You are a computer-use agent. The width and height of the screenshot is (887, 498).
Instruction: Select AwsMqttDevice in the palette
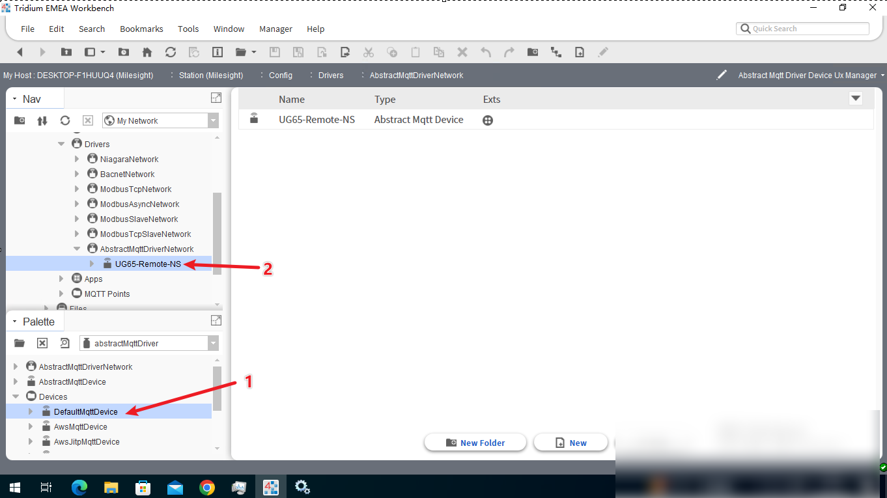(81, 426)
